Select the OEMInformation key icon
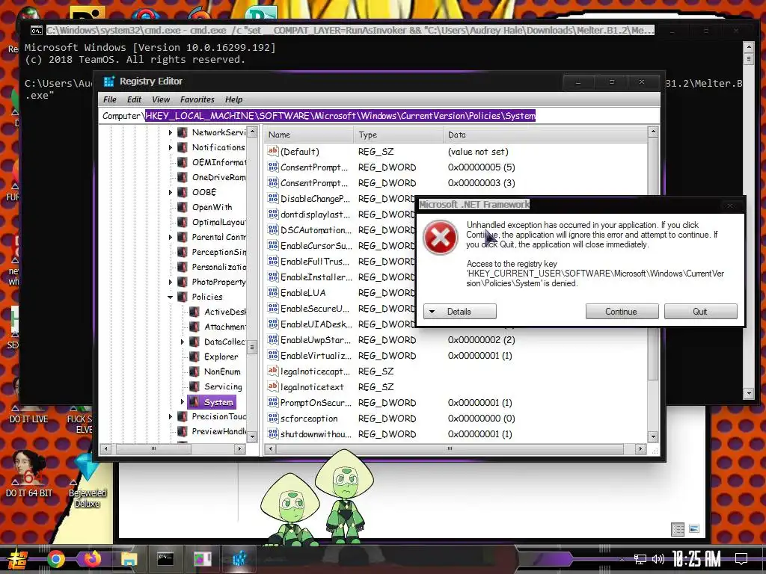Viewport: 766px width, 574px height. [183, 162]
